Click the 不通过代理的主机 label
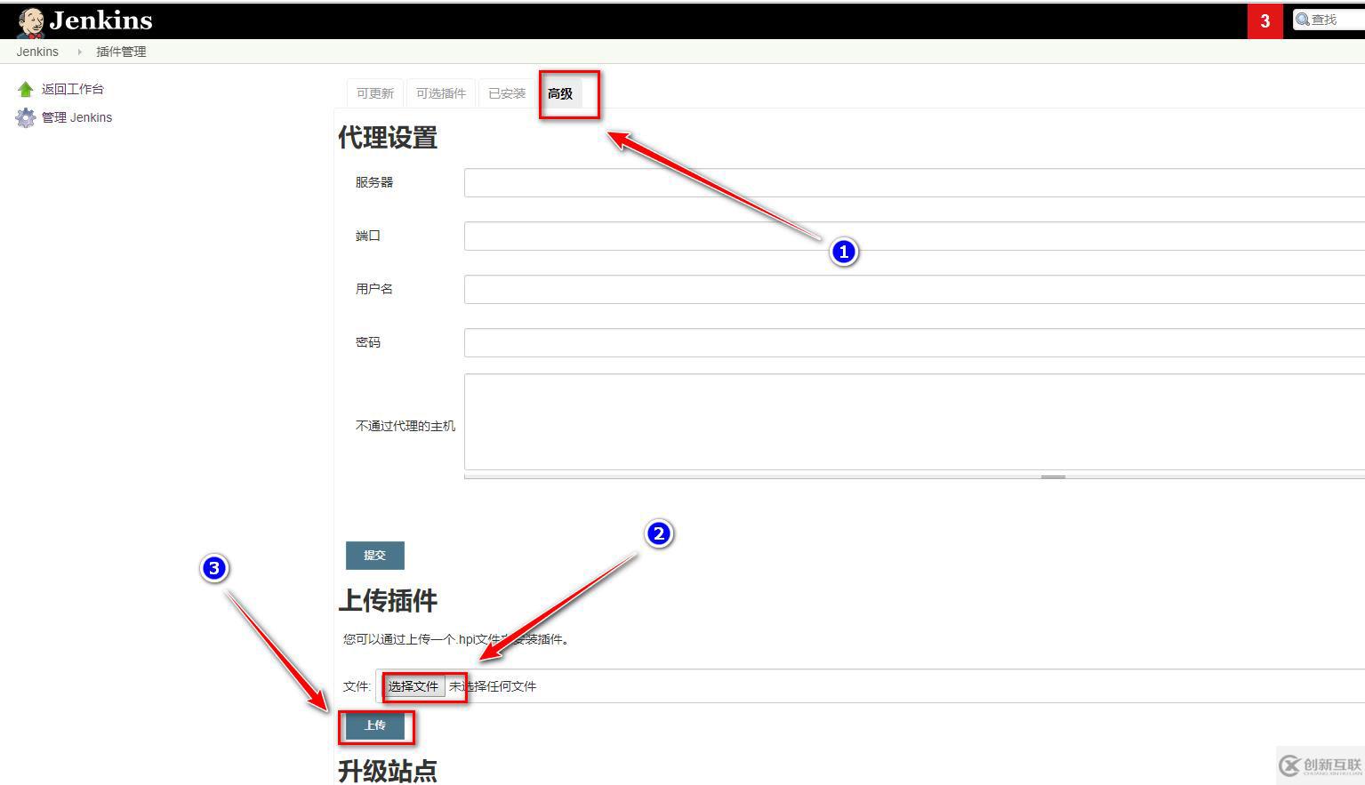The height and width of the screenshot is (785, 1365). (x=405, y=426)
